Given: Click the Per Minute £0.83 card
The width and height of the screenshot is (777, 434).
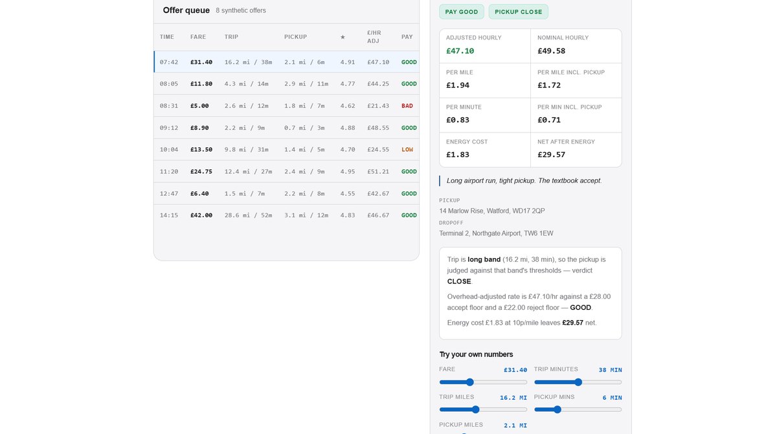Looking at the screenshot, I should pos(485,115).
